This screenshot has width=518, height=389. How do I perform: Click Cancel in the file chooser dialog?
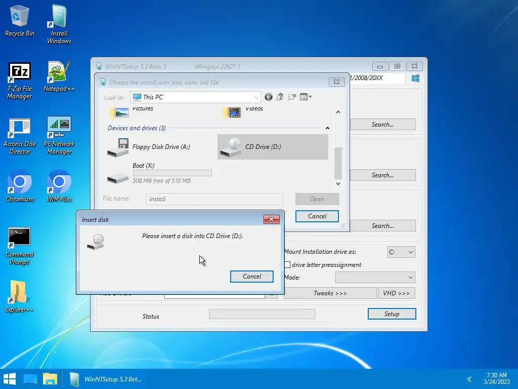[x=317, y=216]
